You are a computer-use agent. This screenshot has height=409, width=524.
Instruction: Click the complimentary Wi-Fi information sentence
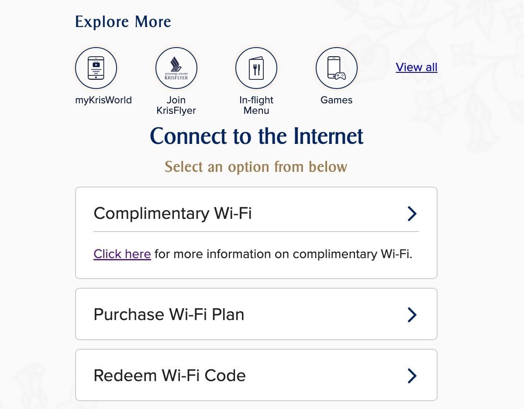[284, 254]
